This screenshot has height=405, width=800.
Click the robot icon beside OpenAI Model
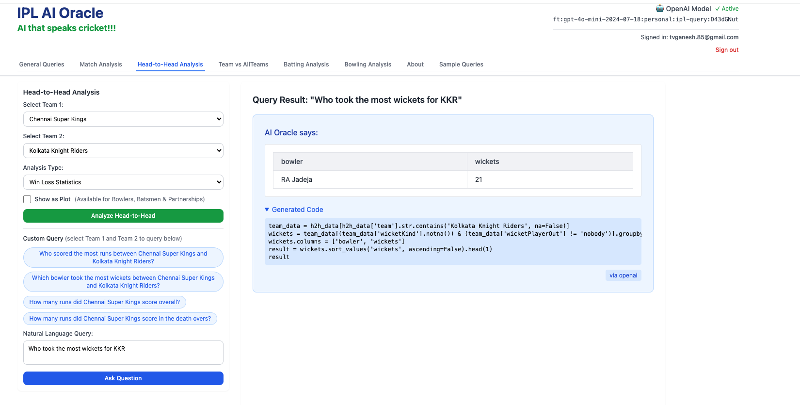pos(659,8)
